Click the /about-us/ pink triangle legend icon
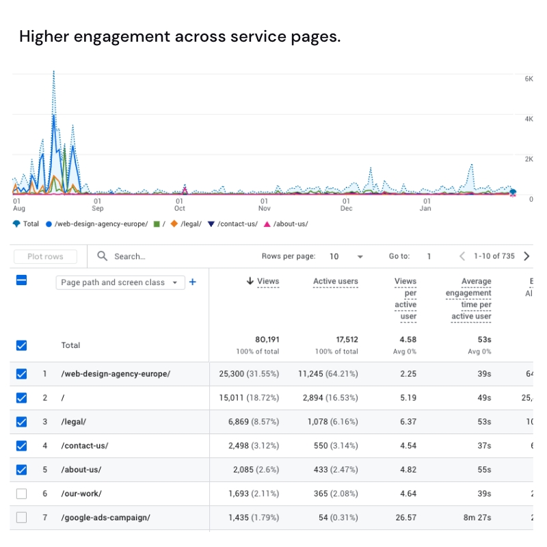This screenshot has width=547, height=547. point(267,224)
